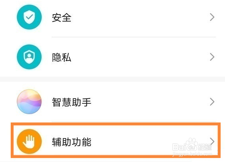Click the jingyan.baidu.com watermark link

[x=192, y=154]
